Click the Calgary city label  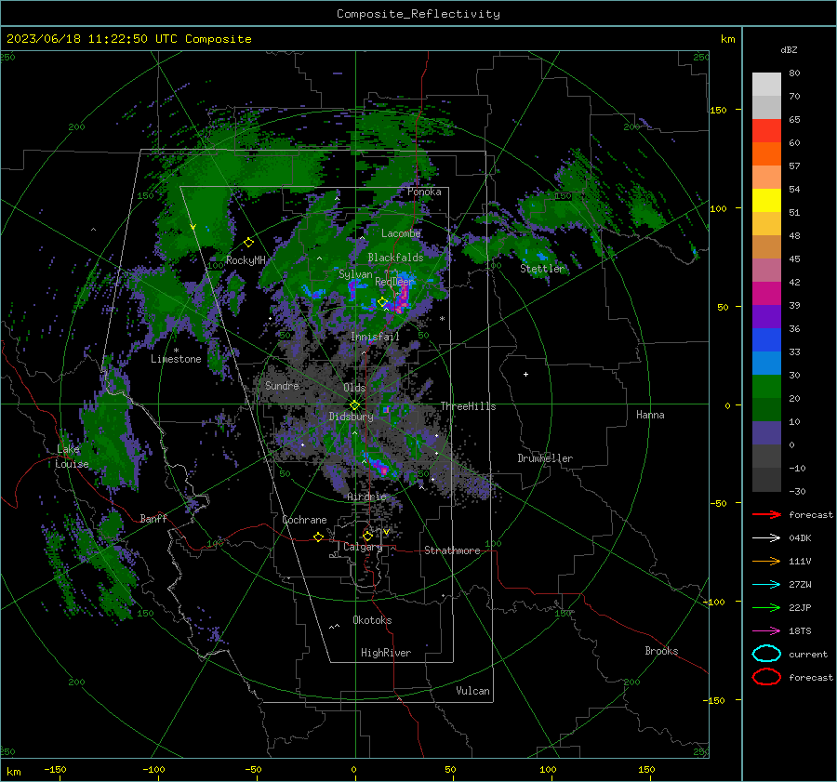click(363, 547)
